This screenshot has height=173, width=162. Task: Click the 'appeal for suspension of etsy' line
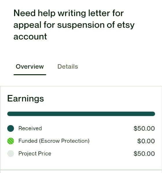(74, 25)
